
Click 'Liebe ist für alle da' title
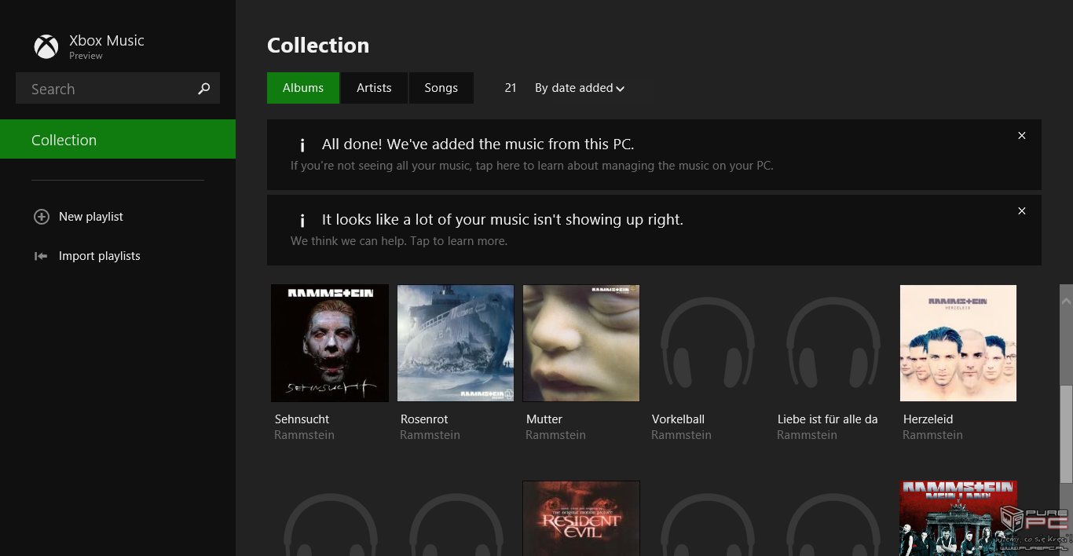pos(827,419)
